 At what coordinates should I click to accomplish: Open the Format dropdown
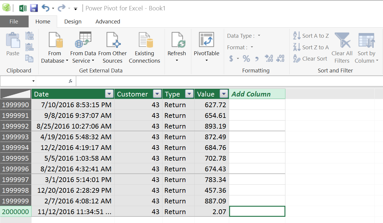coord(251,47)
